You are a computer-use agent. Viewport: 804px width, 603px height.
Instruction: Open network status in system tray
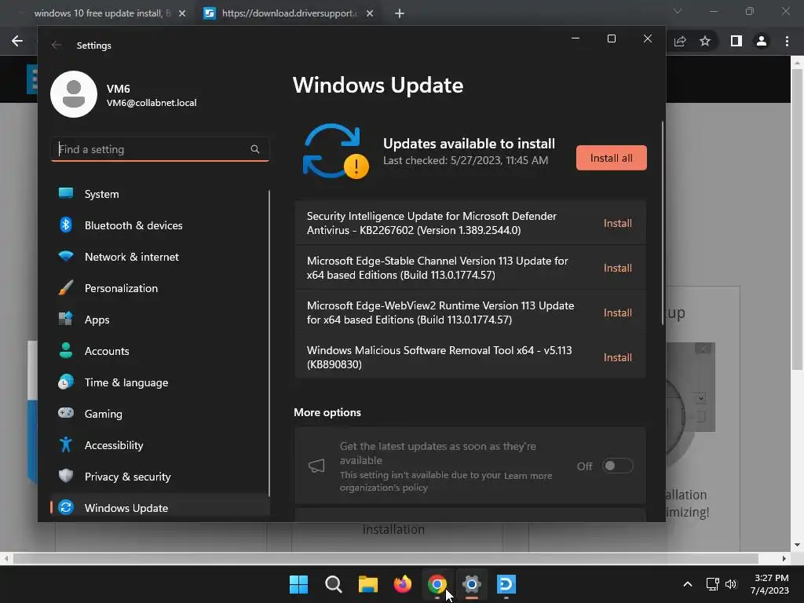tap(712, 584)
